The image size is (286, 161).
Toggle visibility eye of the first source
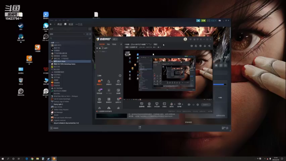click(x=97, y=48)
